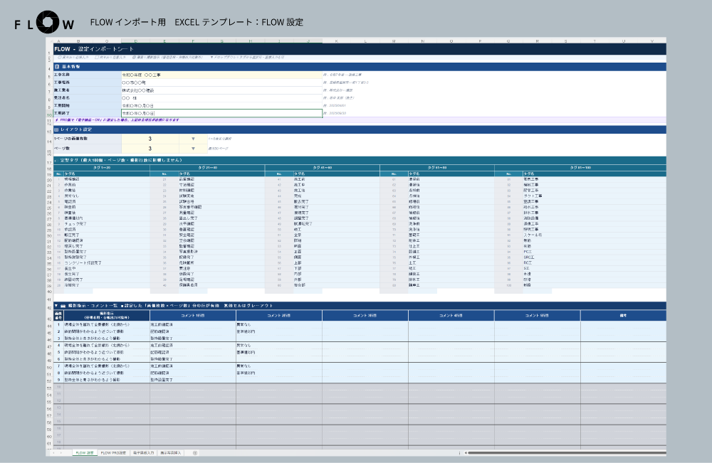The height and width of the screenshot is (463, 712).
Task: Add a new sheet with plus icon
Action: (195, 453)
